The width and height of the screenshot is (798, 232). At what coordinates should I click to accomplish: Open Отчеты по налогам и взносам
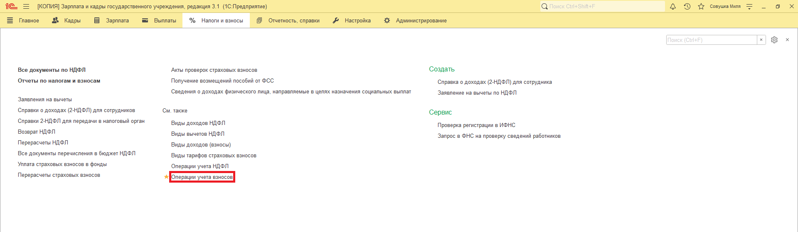[59, 81]
